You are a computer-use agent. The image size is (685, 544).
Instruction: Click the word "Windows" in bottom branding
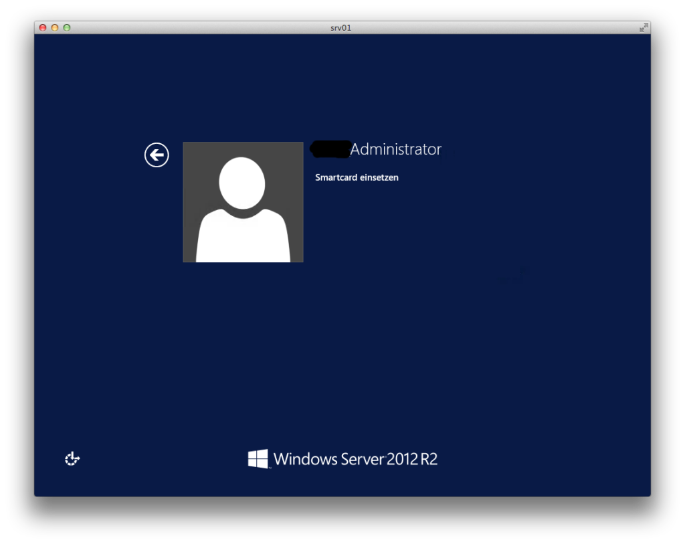305,459
